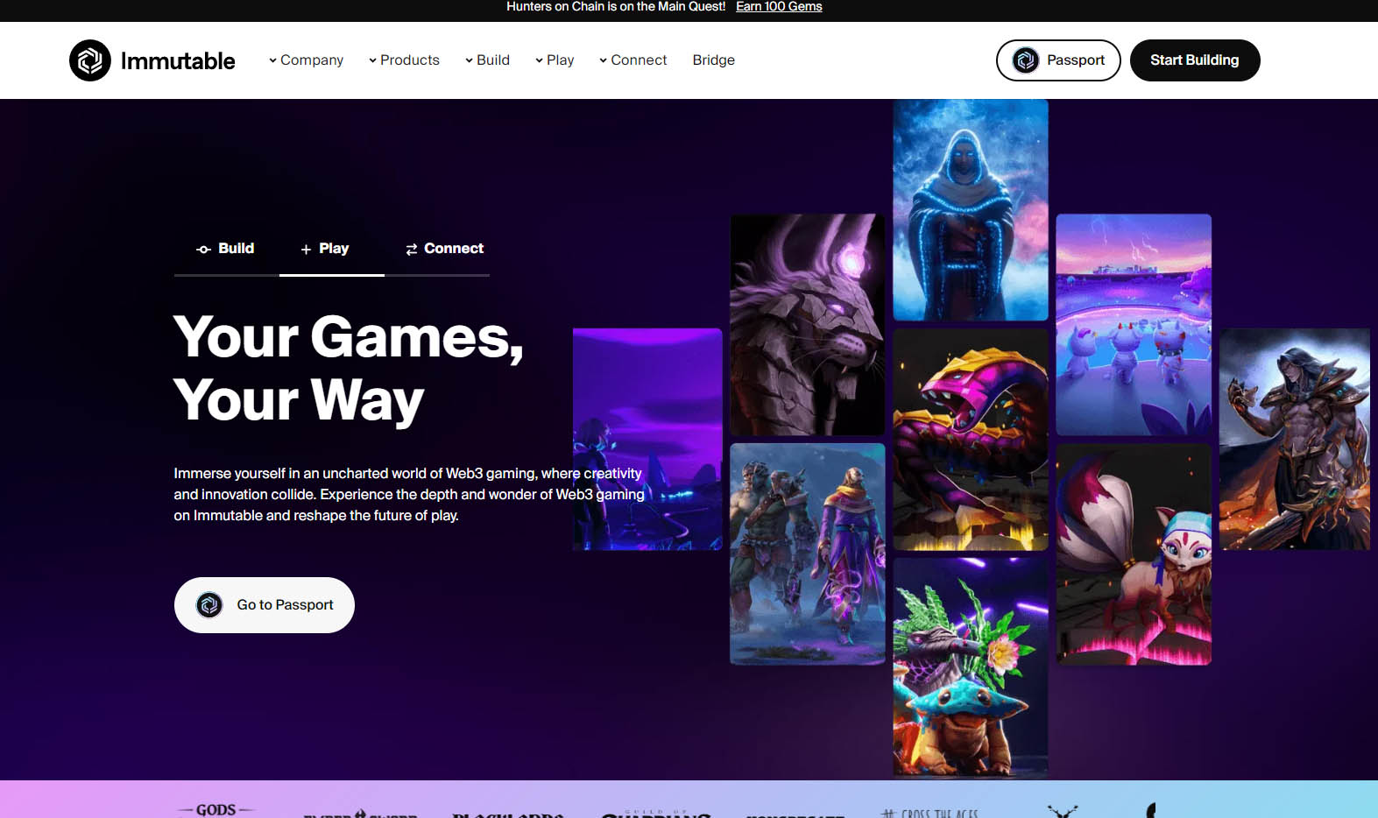The width and height of the screenshot is (1378, 818).
Task: Click the mushroom turtle creature artwork
Action: (970, 667)
